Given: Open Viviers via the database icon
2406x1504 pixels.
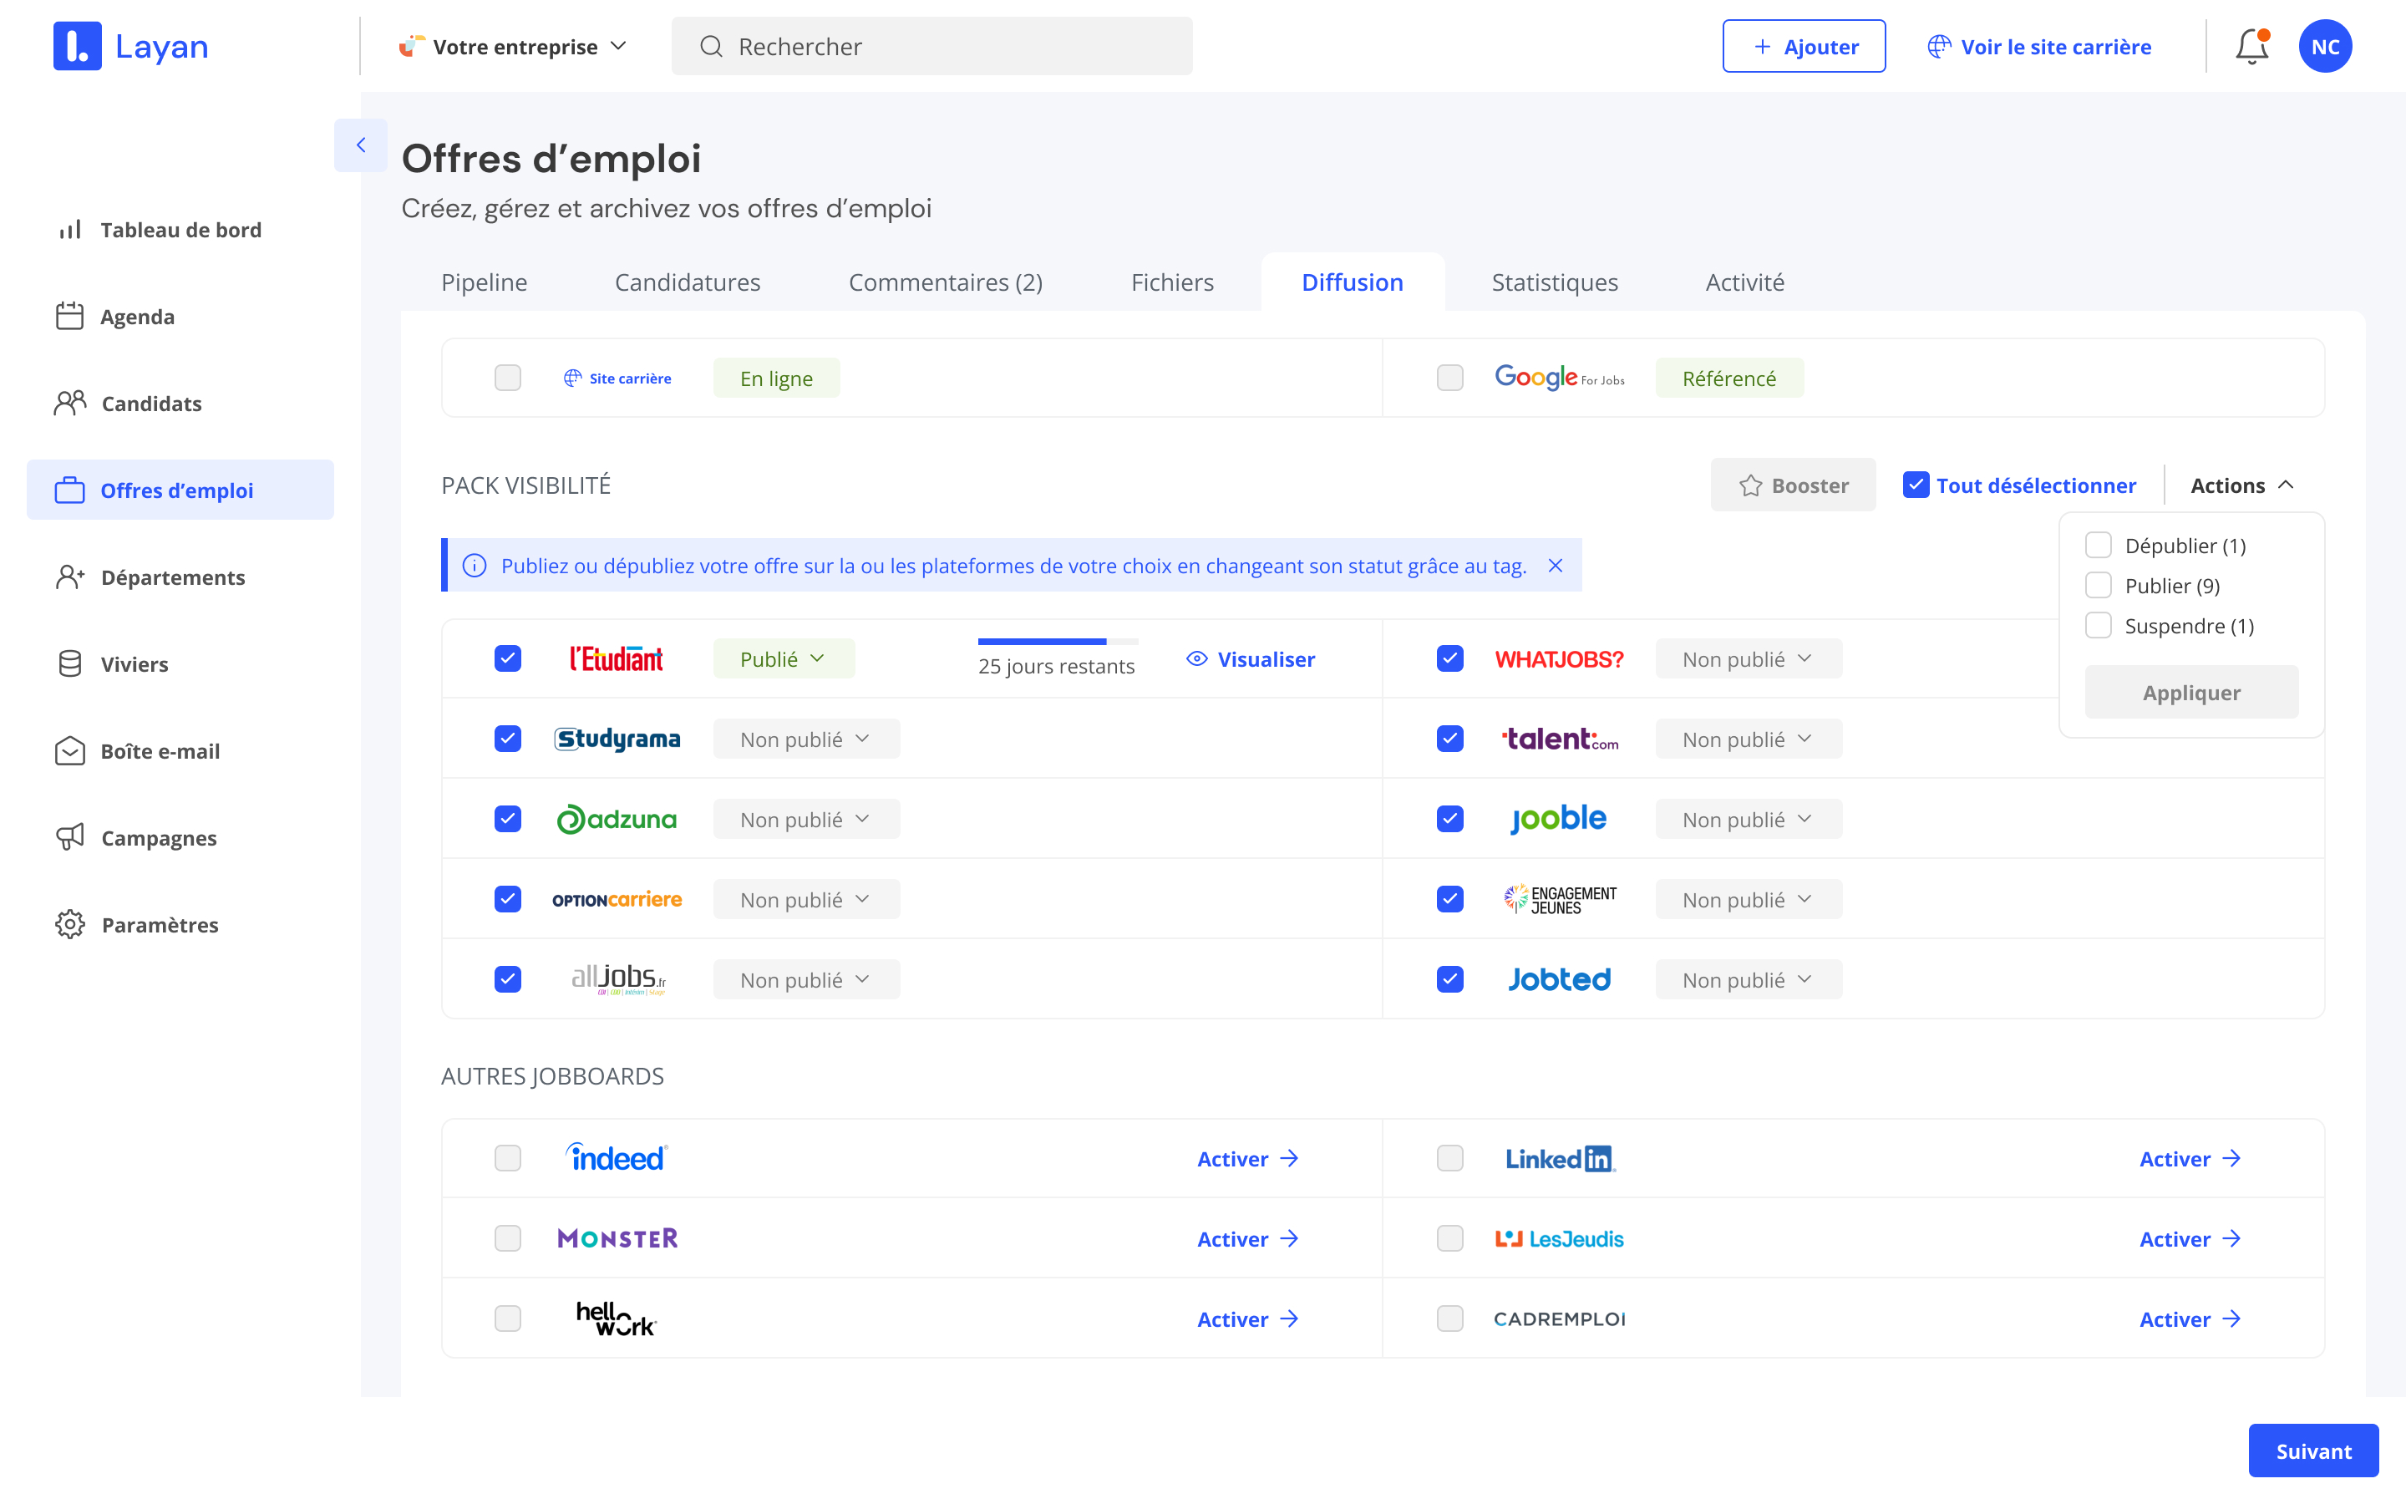Looking at the screenshot, I should [69, 663].
